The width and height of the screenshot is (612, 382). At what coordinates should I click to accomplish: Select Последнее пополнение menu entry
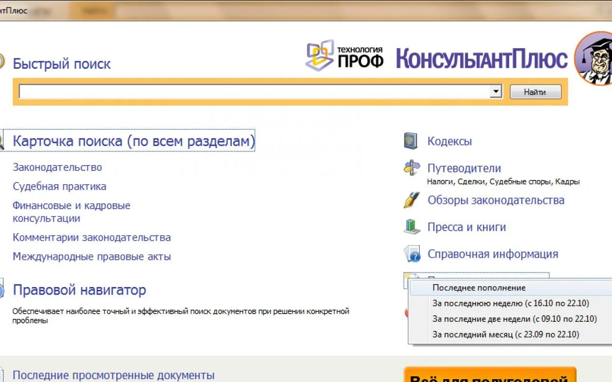[511, 288]
